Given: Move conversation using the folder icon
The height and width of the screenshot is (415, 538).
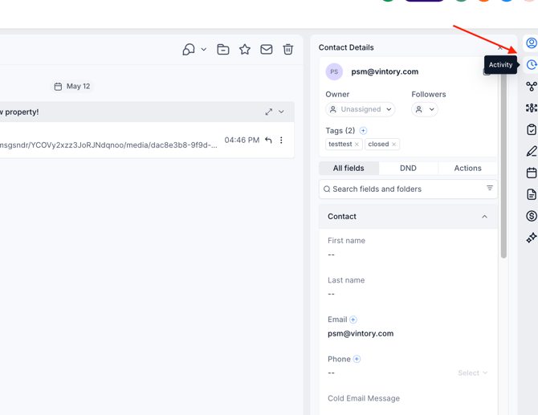Looking at the screenshot, I should point(223,50).
